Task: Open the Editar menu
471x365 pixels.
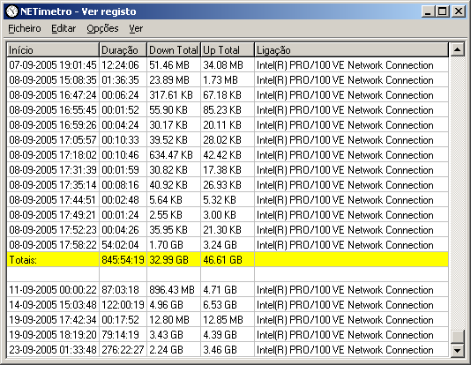Action: point(64,28)
